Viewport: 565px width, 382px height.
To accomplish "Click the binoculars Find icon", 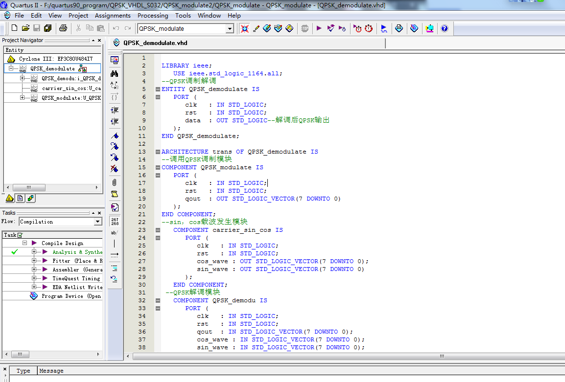I will [114, 73].
